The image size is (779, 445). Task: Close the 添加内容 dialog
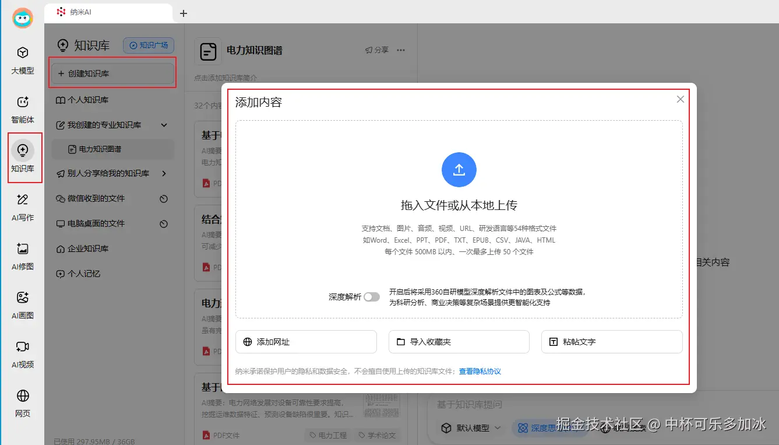pos(680,99)
